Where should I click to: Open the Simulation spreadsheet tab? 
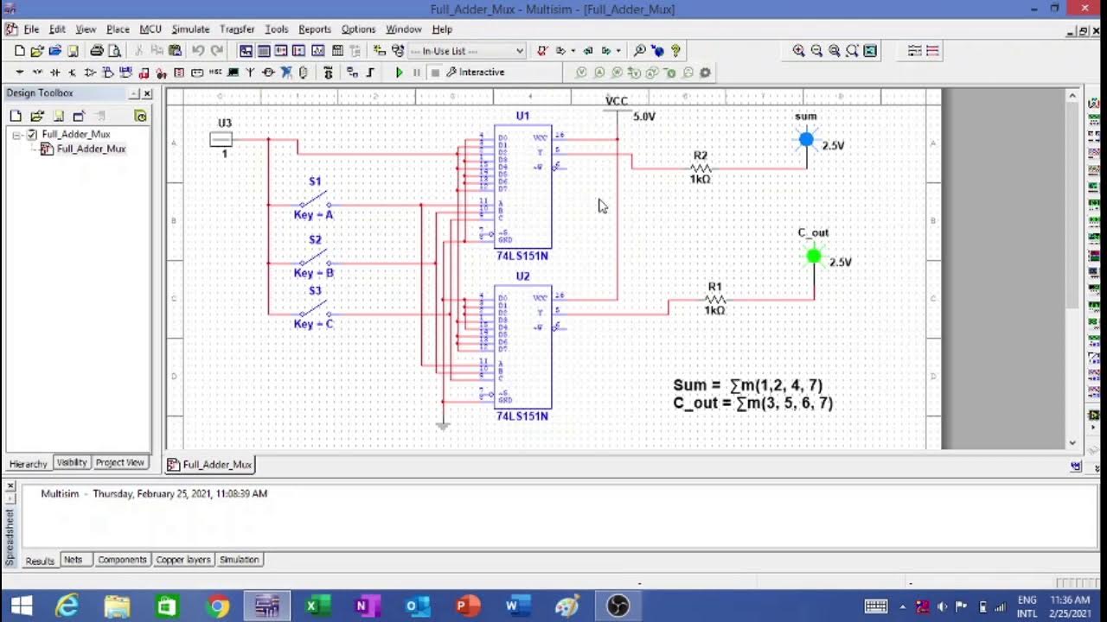(240, 560)
